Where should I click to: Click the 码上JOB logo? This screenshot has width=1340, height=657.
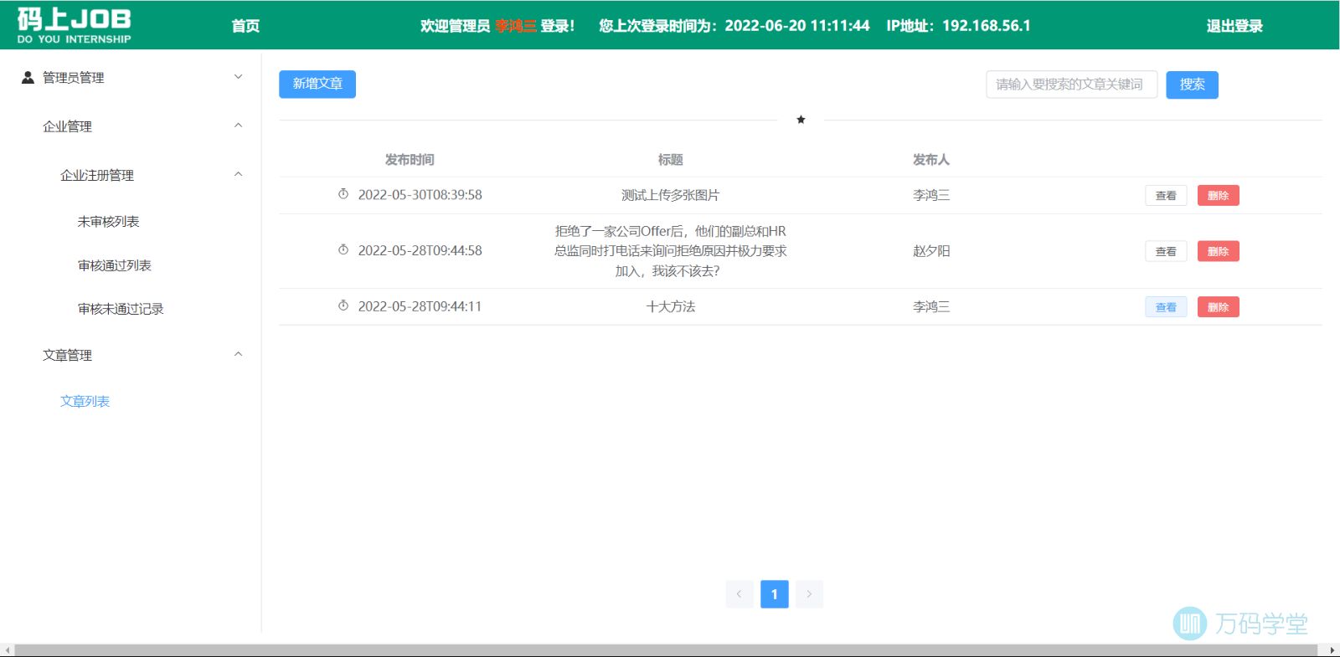74,25
